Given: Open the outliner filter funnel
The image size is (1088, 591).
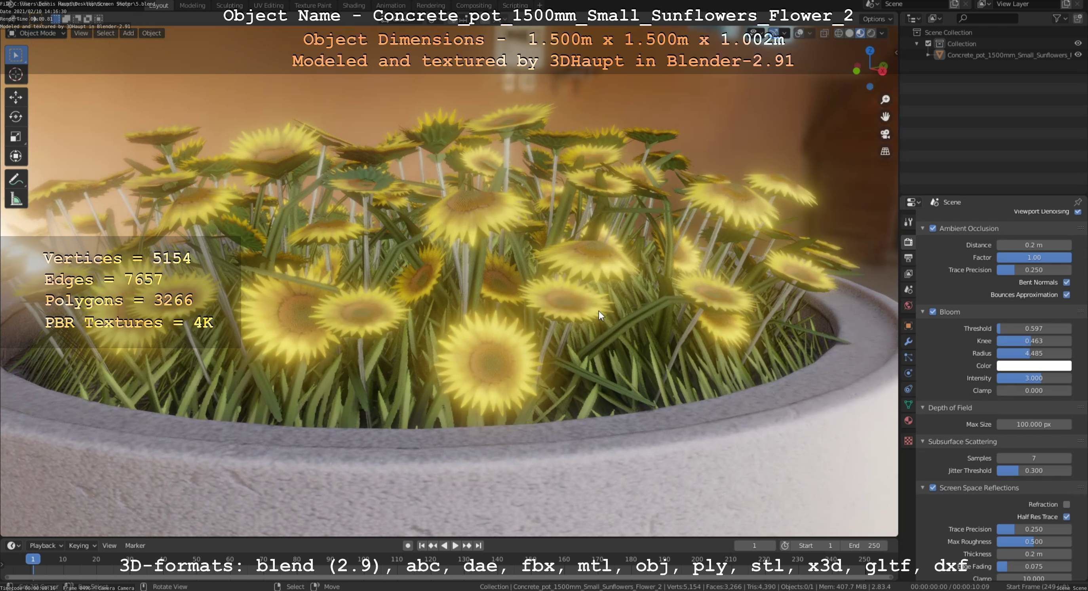Looking at the screenshot, I should (1057, 18).
